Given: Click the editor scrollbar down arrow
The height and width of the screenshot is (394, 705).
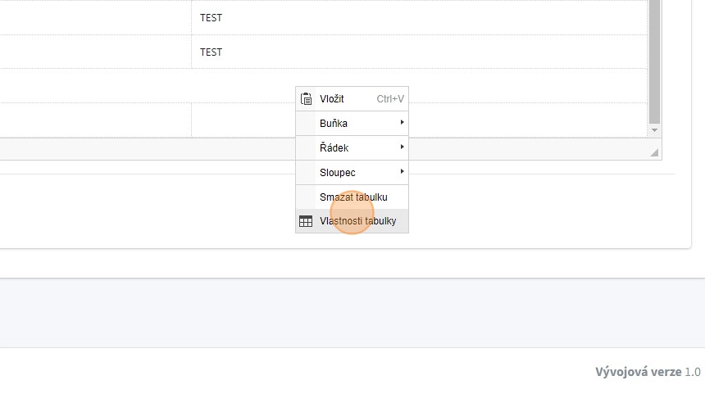Looking at the screenshot, I should point(654,130).
